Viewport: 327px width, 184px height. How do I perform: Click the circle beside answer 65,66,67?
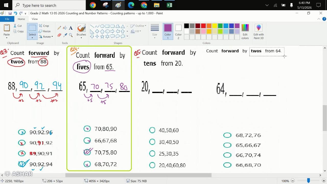tap(227, 145)
